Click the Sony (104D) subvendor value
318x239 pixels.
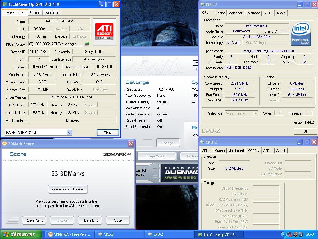click(x=94, y=52)
